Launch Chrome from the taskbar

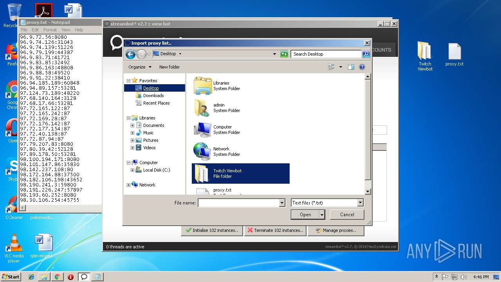[x=57, y=277]
